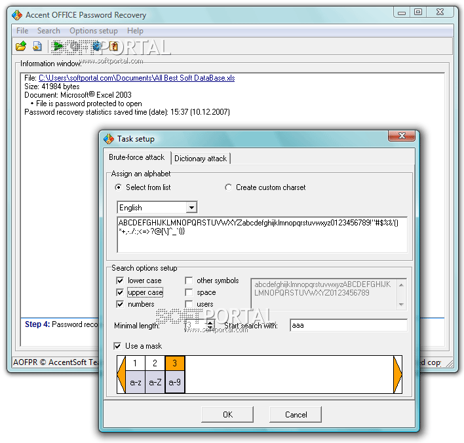Click the help book toolbar icon
Image resolution: width=464 pixels, height=443 pixels.
tap(113, 46)
